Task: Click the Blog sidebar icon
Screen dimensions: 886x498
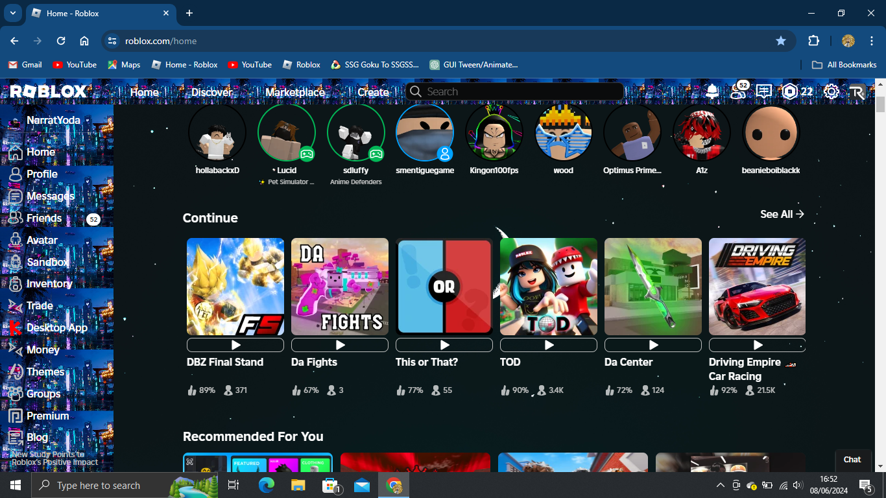Action: click(16, 438)
